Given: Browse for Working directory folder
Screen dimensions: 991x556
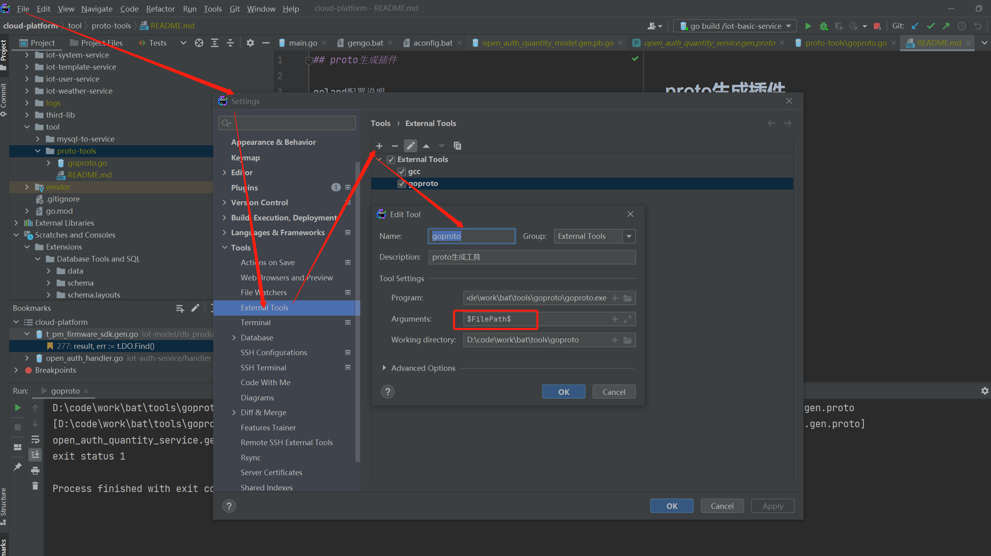Looking at the screenshot, I should (x=628, y=340).
